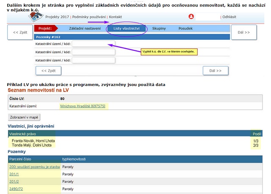Open the Kontakt link

[x=115, y=17]
